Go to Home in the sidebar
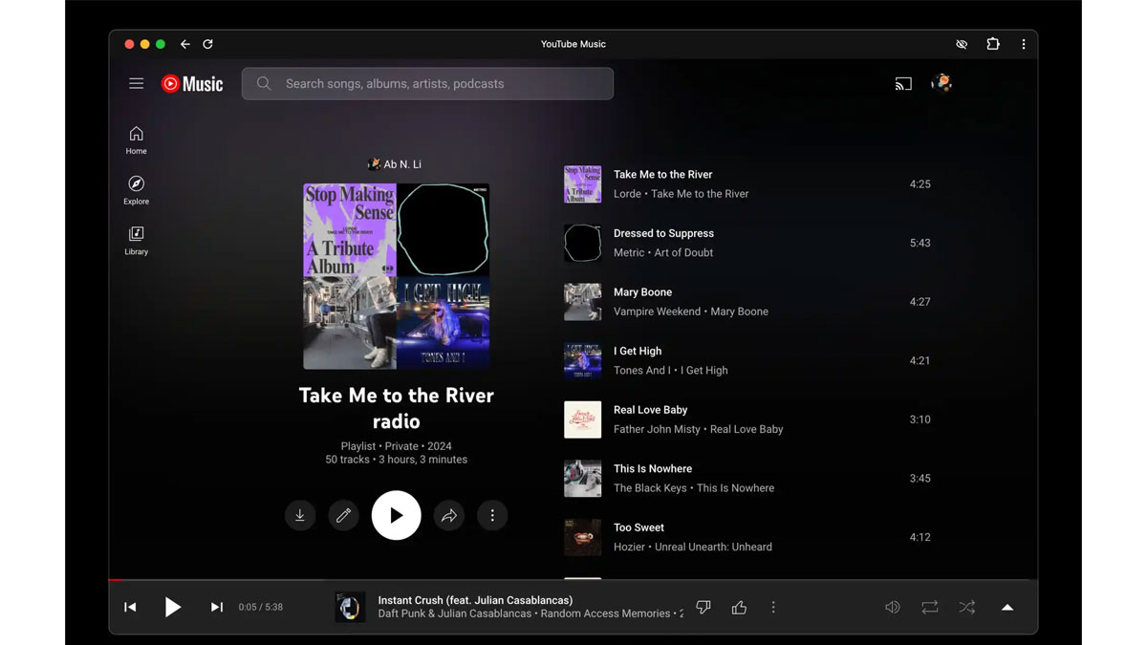The image size is (1147, 645). [137, 140]
